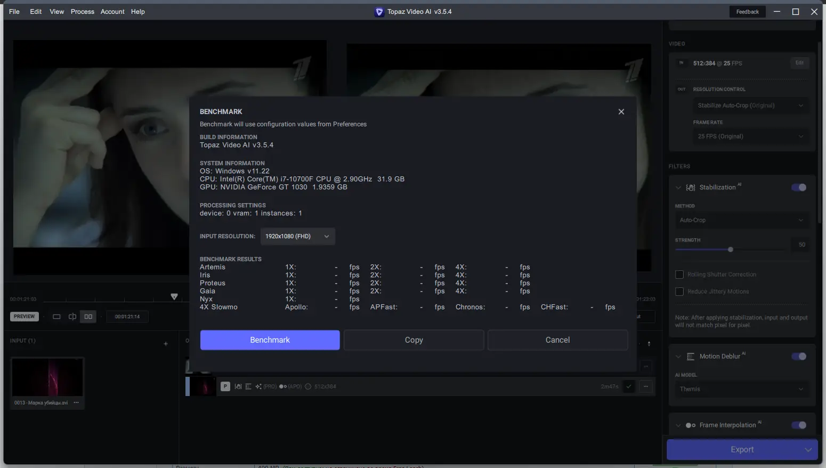826x468 pixels.
Task: Open the Edit menu
Action: click(x=36, y=12)
